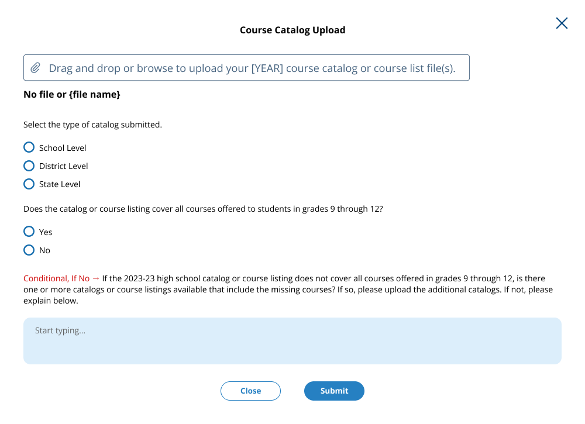Choose the No radio button
This screenshot has height=424, width=585.
point(29,250)
